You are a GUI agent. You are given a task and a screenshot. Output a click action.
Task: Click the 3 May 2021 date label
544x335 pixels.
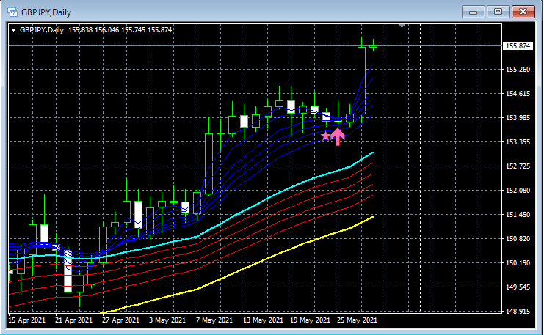point(167,320)
